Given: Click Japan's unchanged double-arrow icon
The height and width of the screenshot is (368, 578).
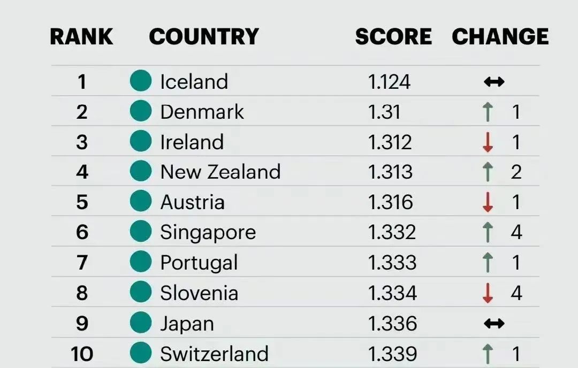Looking at the screenshot, I should [493, 324].
